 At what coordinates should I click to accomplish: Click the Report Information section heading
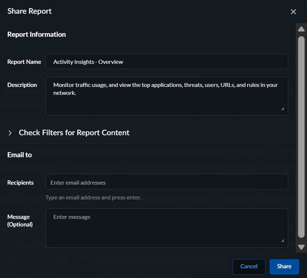pos(36,35)
